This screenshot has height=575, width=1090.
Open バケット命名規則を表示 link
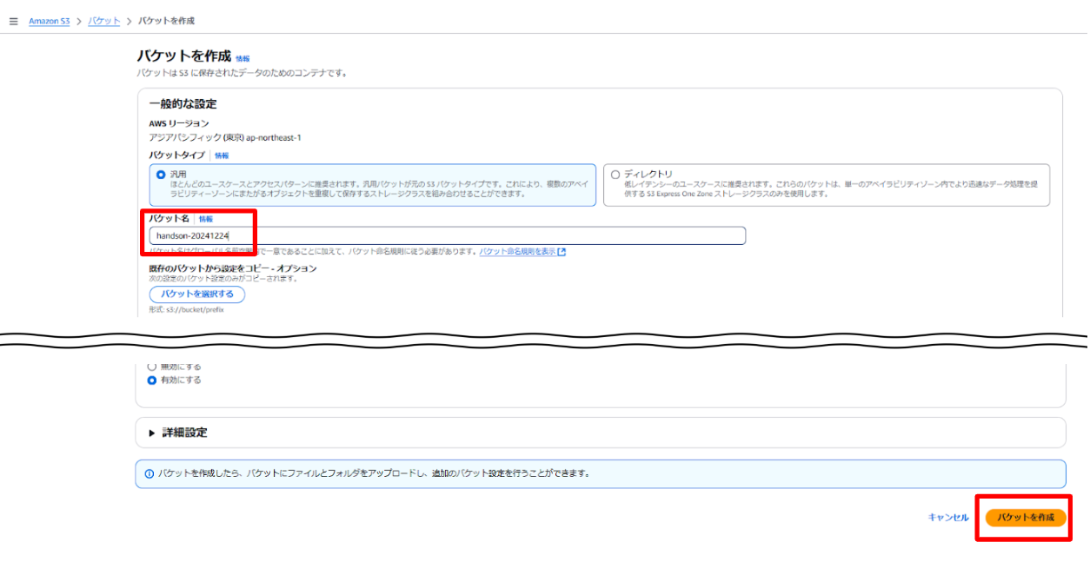pyautogui.click(x=517, y=252)
